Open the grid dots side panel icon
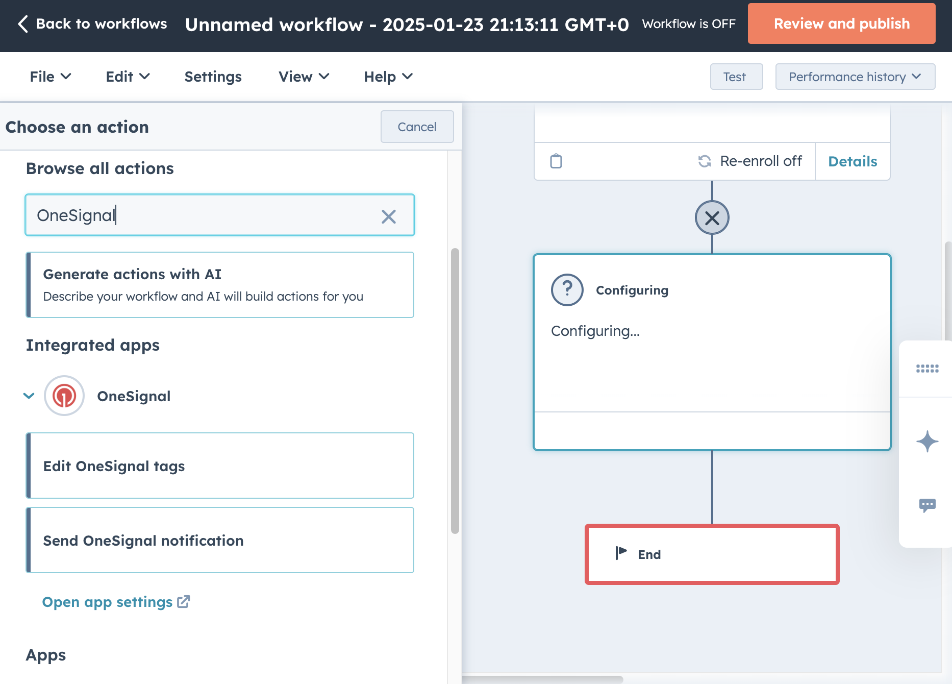The image size is (952, 684). tap(927, 369)
